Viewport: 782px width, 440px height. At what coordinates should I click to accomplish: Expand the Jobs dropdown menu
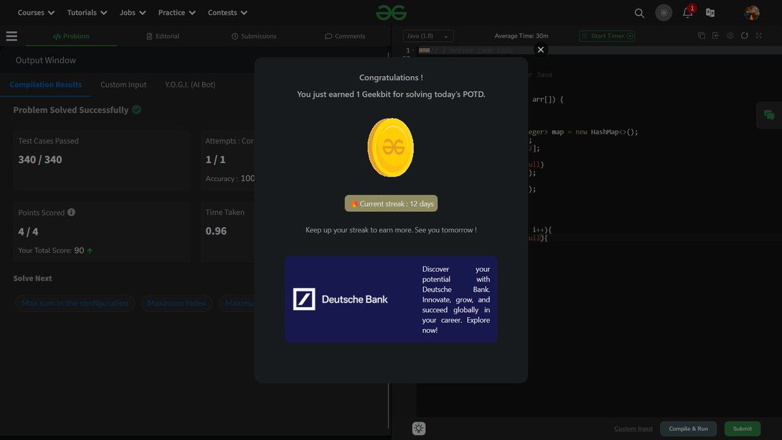[x=133, y=12]
